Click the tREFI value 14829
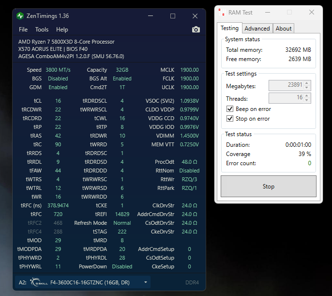The height and width of the screenshot is (296, 332). pyautogui.click(x=122, y=214)
